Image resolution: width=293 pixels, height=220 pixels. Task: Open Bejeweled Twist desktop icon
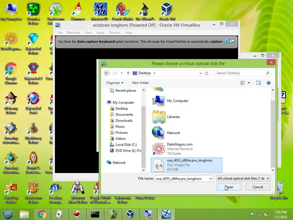[33, 103]
